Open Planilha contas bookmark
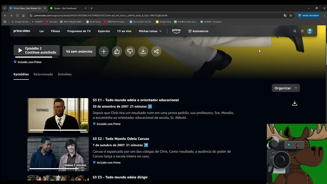This screenshot has height=184, width=327. [x=185, y=22]
